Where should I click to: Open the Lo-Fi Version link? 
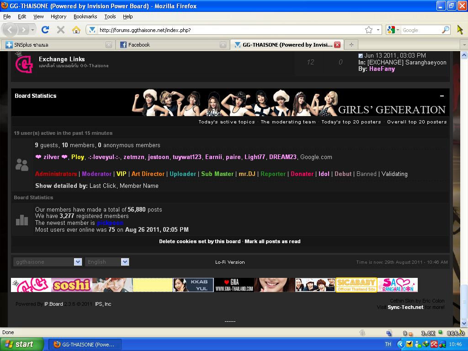coord(230,262)
